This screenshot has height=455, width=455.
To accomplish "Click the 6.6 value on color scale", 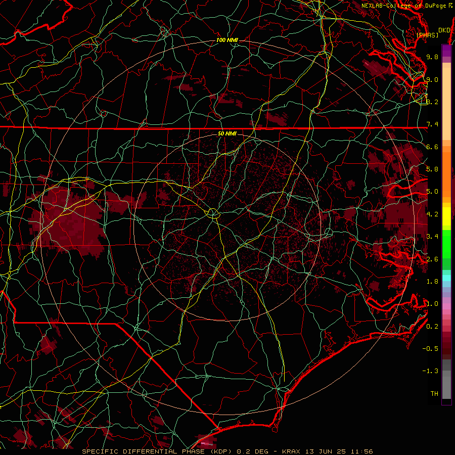I will tap(432, 147).
